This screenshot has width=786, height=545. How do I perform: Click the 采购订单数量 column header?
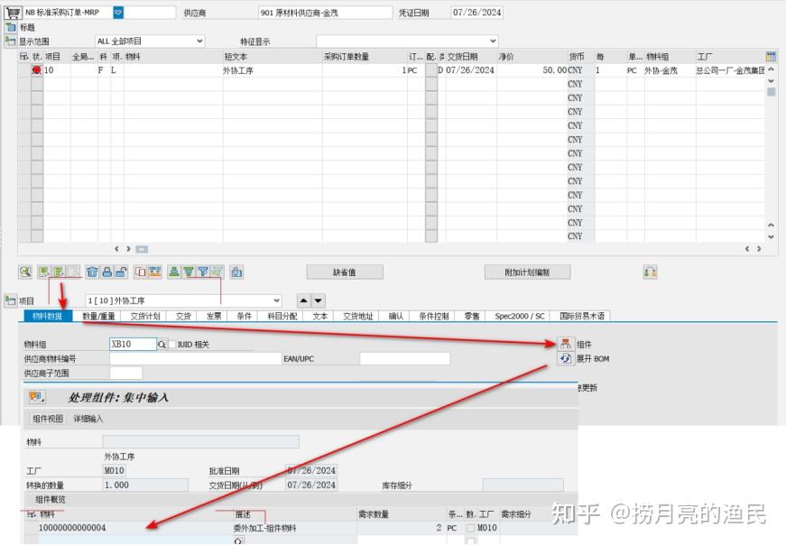365,56
